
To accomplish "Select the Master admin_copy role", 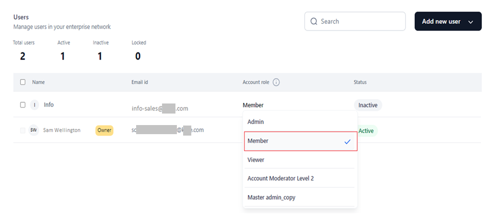I will tap(271, 197).
